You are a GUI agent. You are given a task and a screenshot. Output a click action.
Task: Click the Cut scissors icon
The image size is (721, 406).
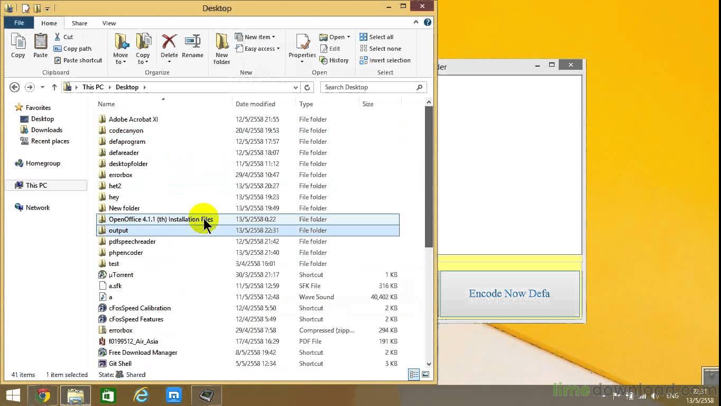(58, 37)
